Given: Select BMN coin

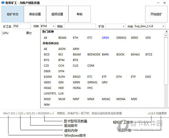Looking at the screenshot, I should pos(105,55).
